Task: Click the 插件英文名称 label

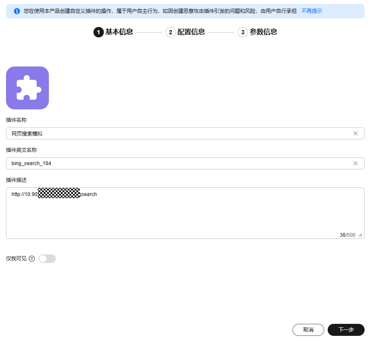Action: tap(21, 150)
